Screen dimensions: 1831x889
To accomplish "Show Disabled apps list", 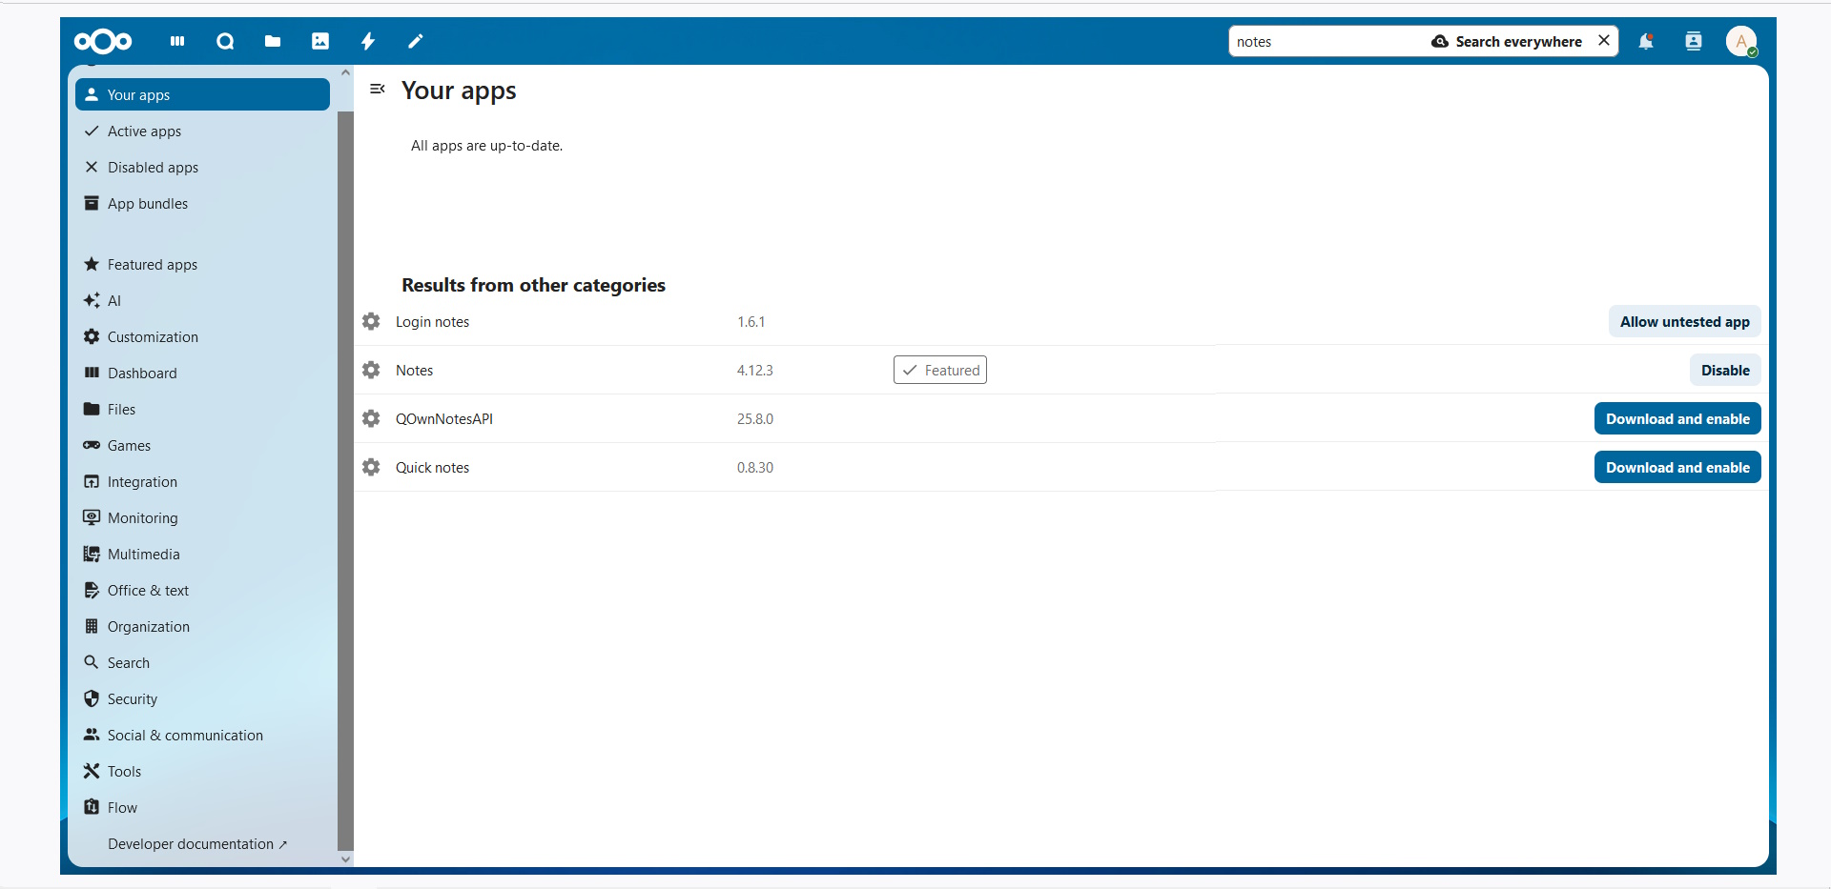I will pyautogui.click(x=202, y=167).
